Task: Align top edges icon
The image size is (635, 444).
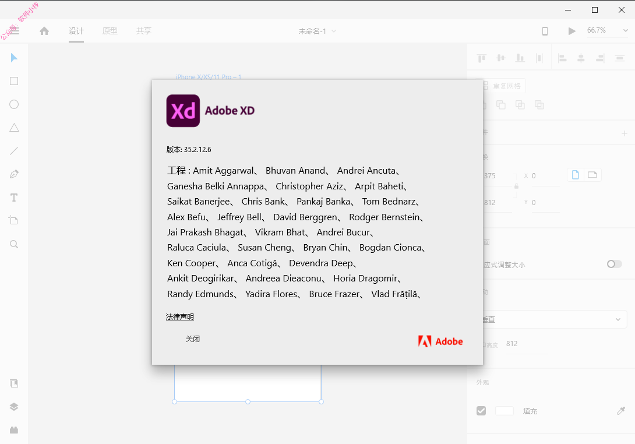Action: [482, 58]
